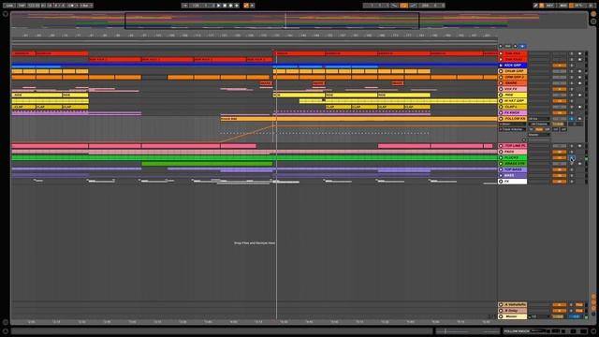
Task: Set FOLLOW KN monitor to In
Action: [532, 129]
